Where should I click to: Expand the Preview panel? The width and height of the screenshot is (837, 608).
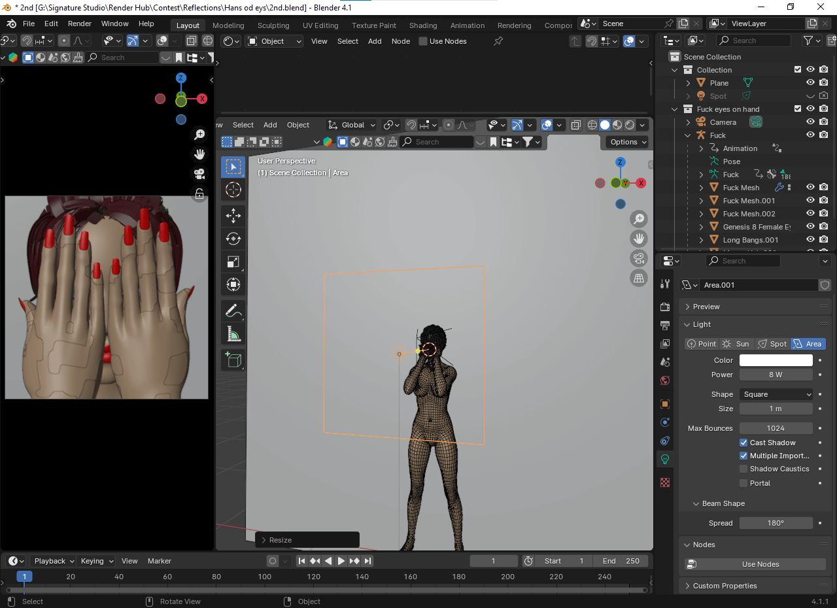pos(689,307)
